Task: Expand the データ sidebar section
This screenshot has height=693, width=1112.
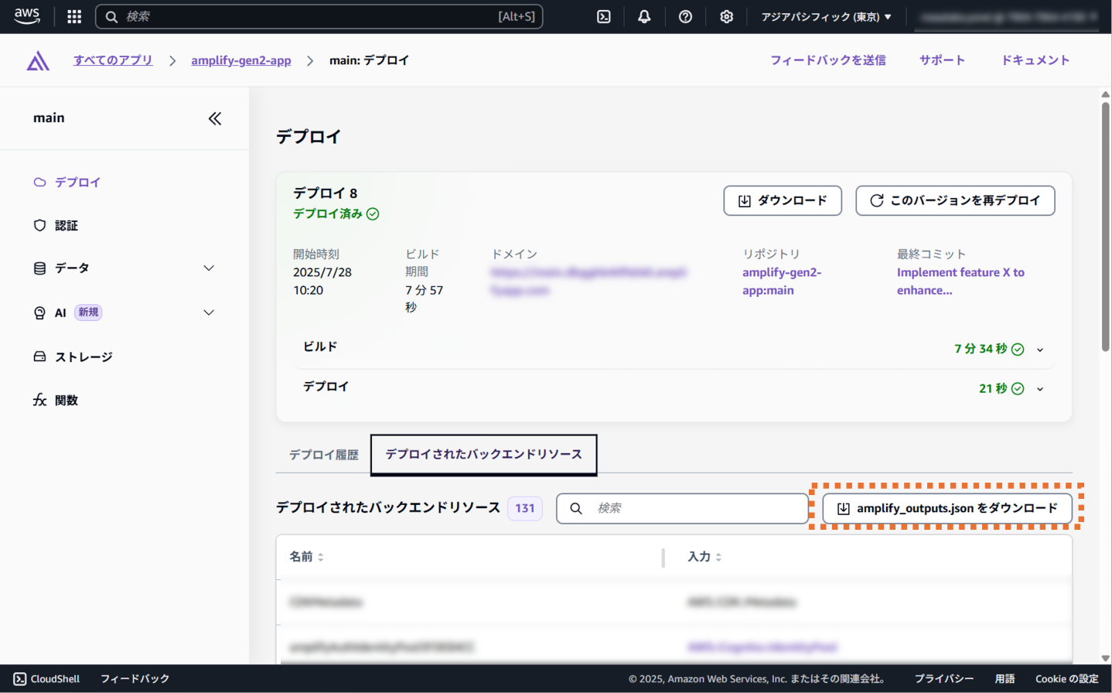Action: click(x=209, y=268)
